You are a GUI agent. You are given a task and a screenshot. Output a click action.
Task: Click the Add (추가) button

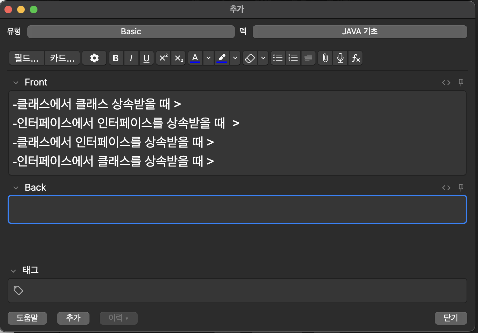click(73, 318)
